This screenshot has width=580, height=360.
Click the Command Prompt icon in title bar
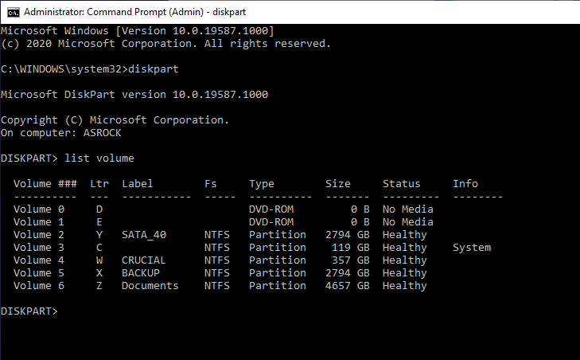pos(14,12)
